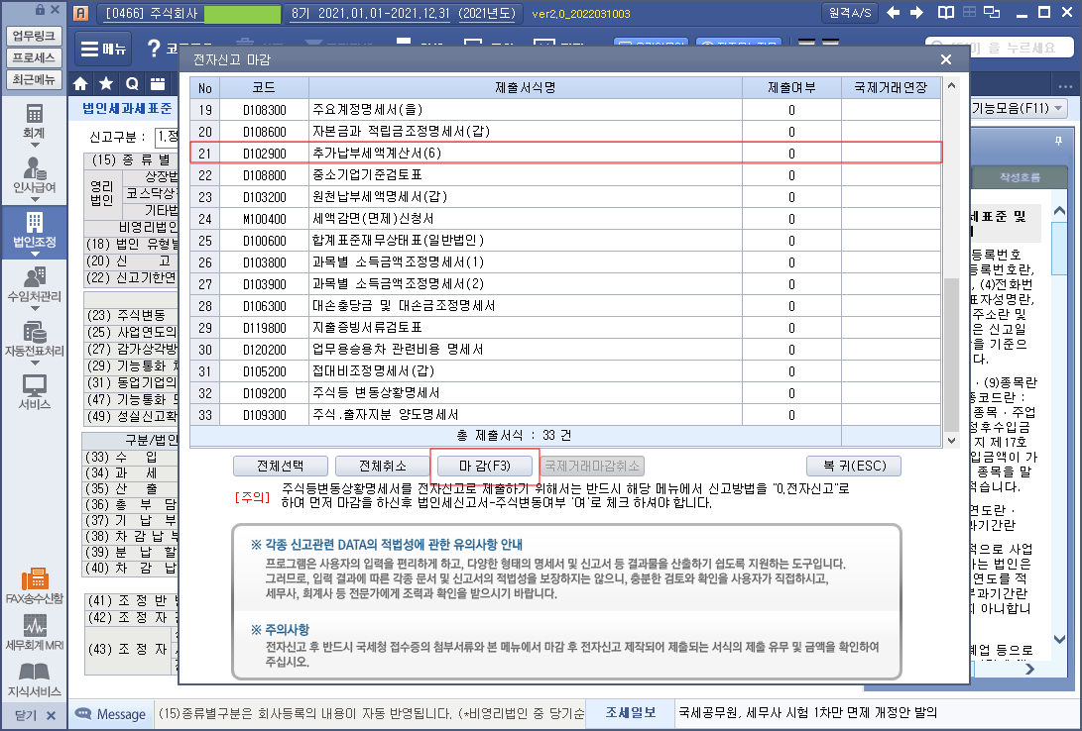Viewport: 1082px width, 731px height.
Task: Click code cell D109300
Action: click(x=264, y=415)
